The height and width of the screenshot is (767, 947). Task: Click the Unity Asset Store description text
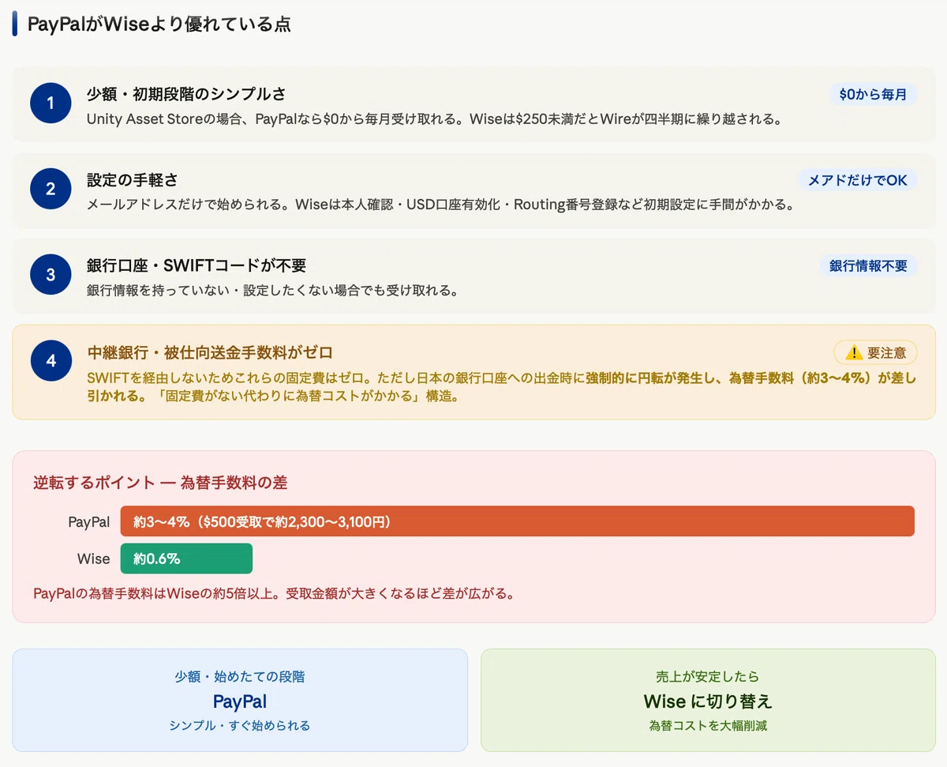tap(434, 119)
